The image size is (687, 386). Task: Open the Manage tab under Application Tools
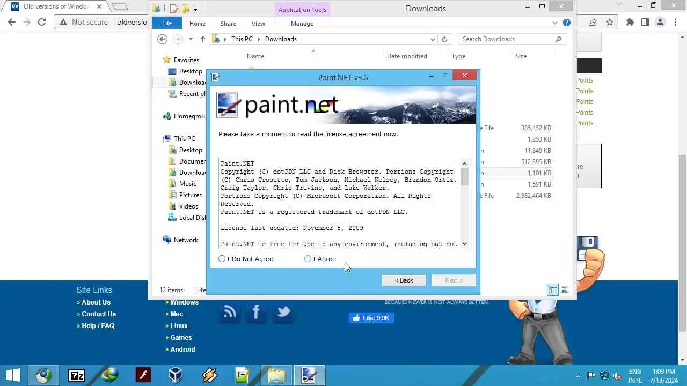click(x=302, y=24)
